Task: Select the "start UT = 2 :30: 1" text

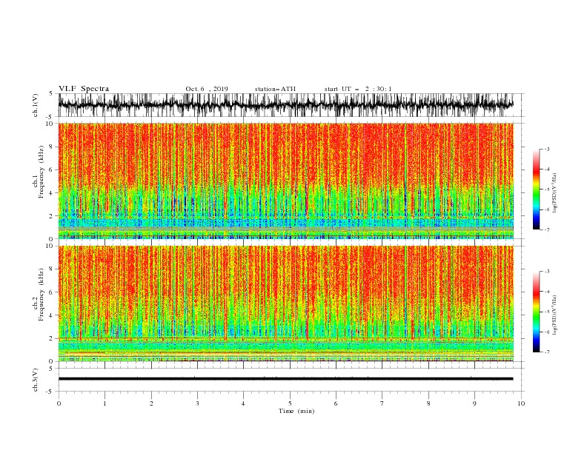Action: pos(358,89)
